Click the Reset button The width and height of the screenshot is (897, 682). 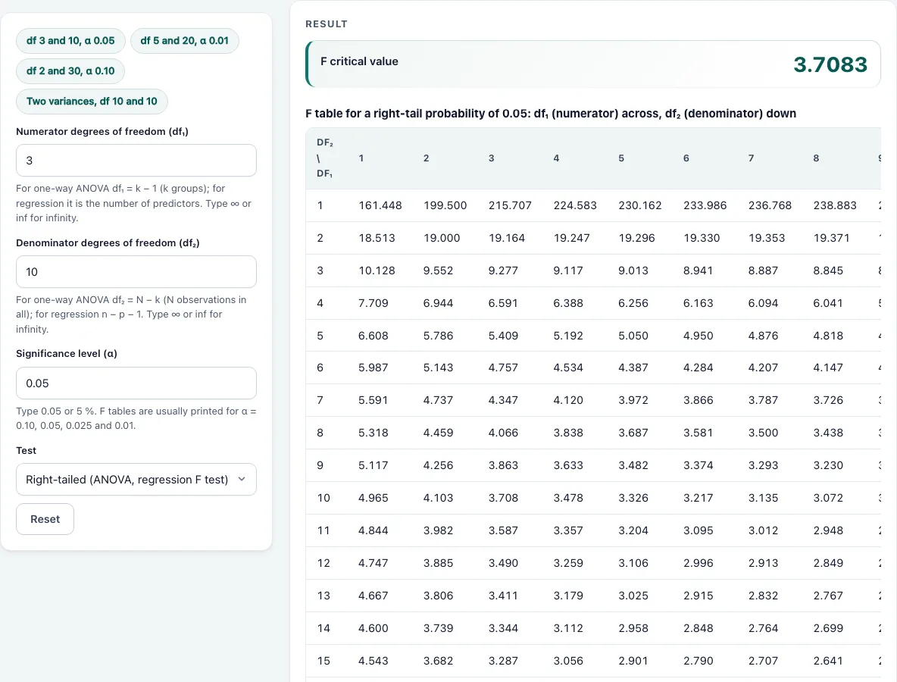click(45, 519)
